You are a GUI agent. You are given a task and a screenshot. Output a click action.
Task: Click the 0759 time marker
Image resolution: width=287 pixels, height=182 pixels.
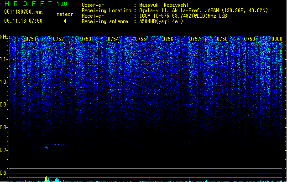click(250, 39)
